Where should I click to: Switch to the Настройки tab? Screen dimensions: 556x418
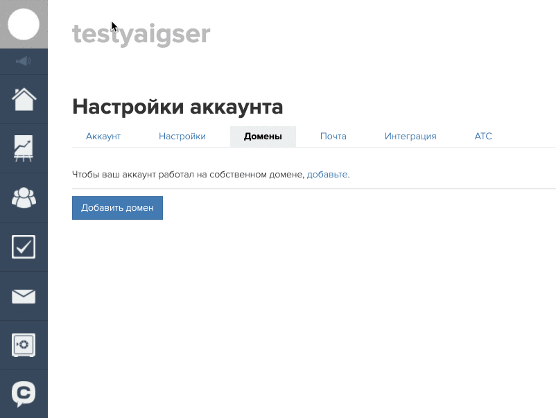[x=182, y=137]
